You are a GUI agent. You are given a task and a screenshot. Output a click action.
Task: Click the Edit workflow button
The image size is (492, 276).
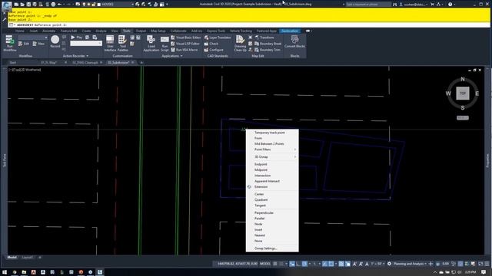[24, 44]
